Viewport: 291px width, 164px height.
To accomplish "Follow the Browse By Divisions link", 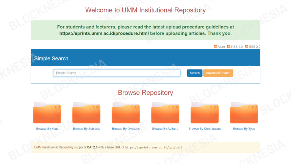I will pyautogui.click(x=126, y=129).
